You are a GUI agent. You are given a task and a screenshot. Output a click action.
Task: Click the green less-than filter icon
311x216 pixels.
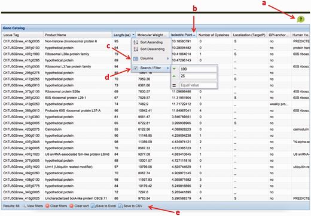click(x=174, y=69)
